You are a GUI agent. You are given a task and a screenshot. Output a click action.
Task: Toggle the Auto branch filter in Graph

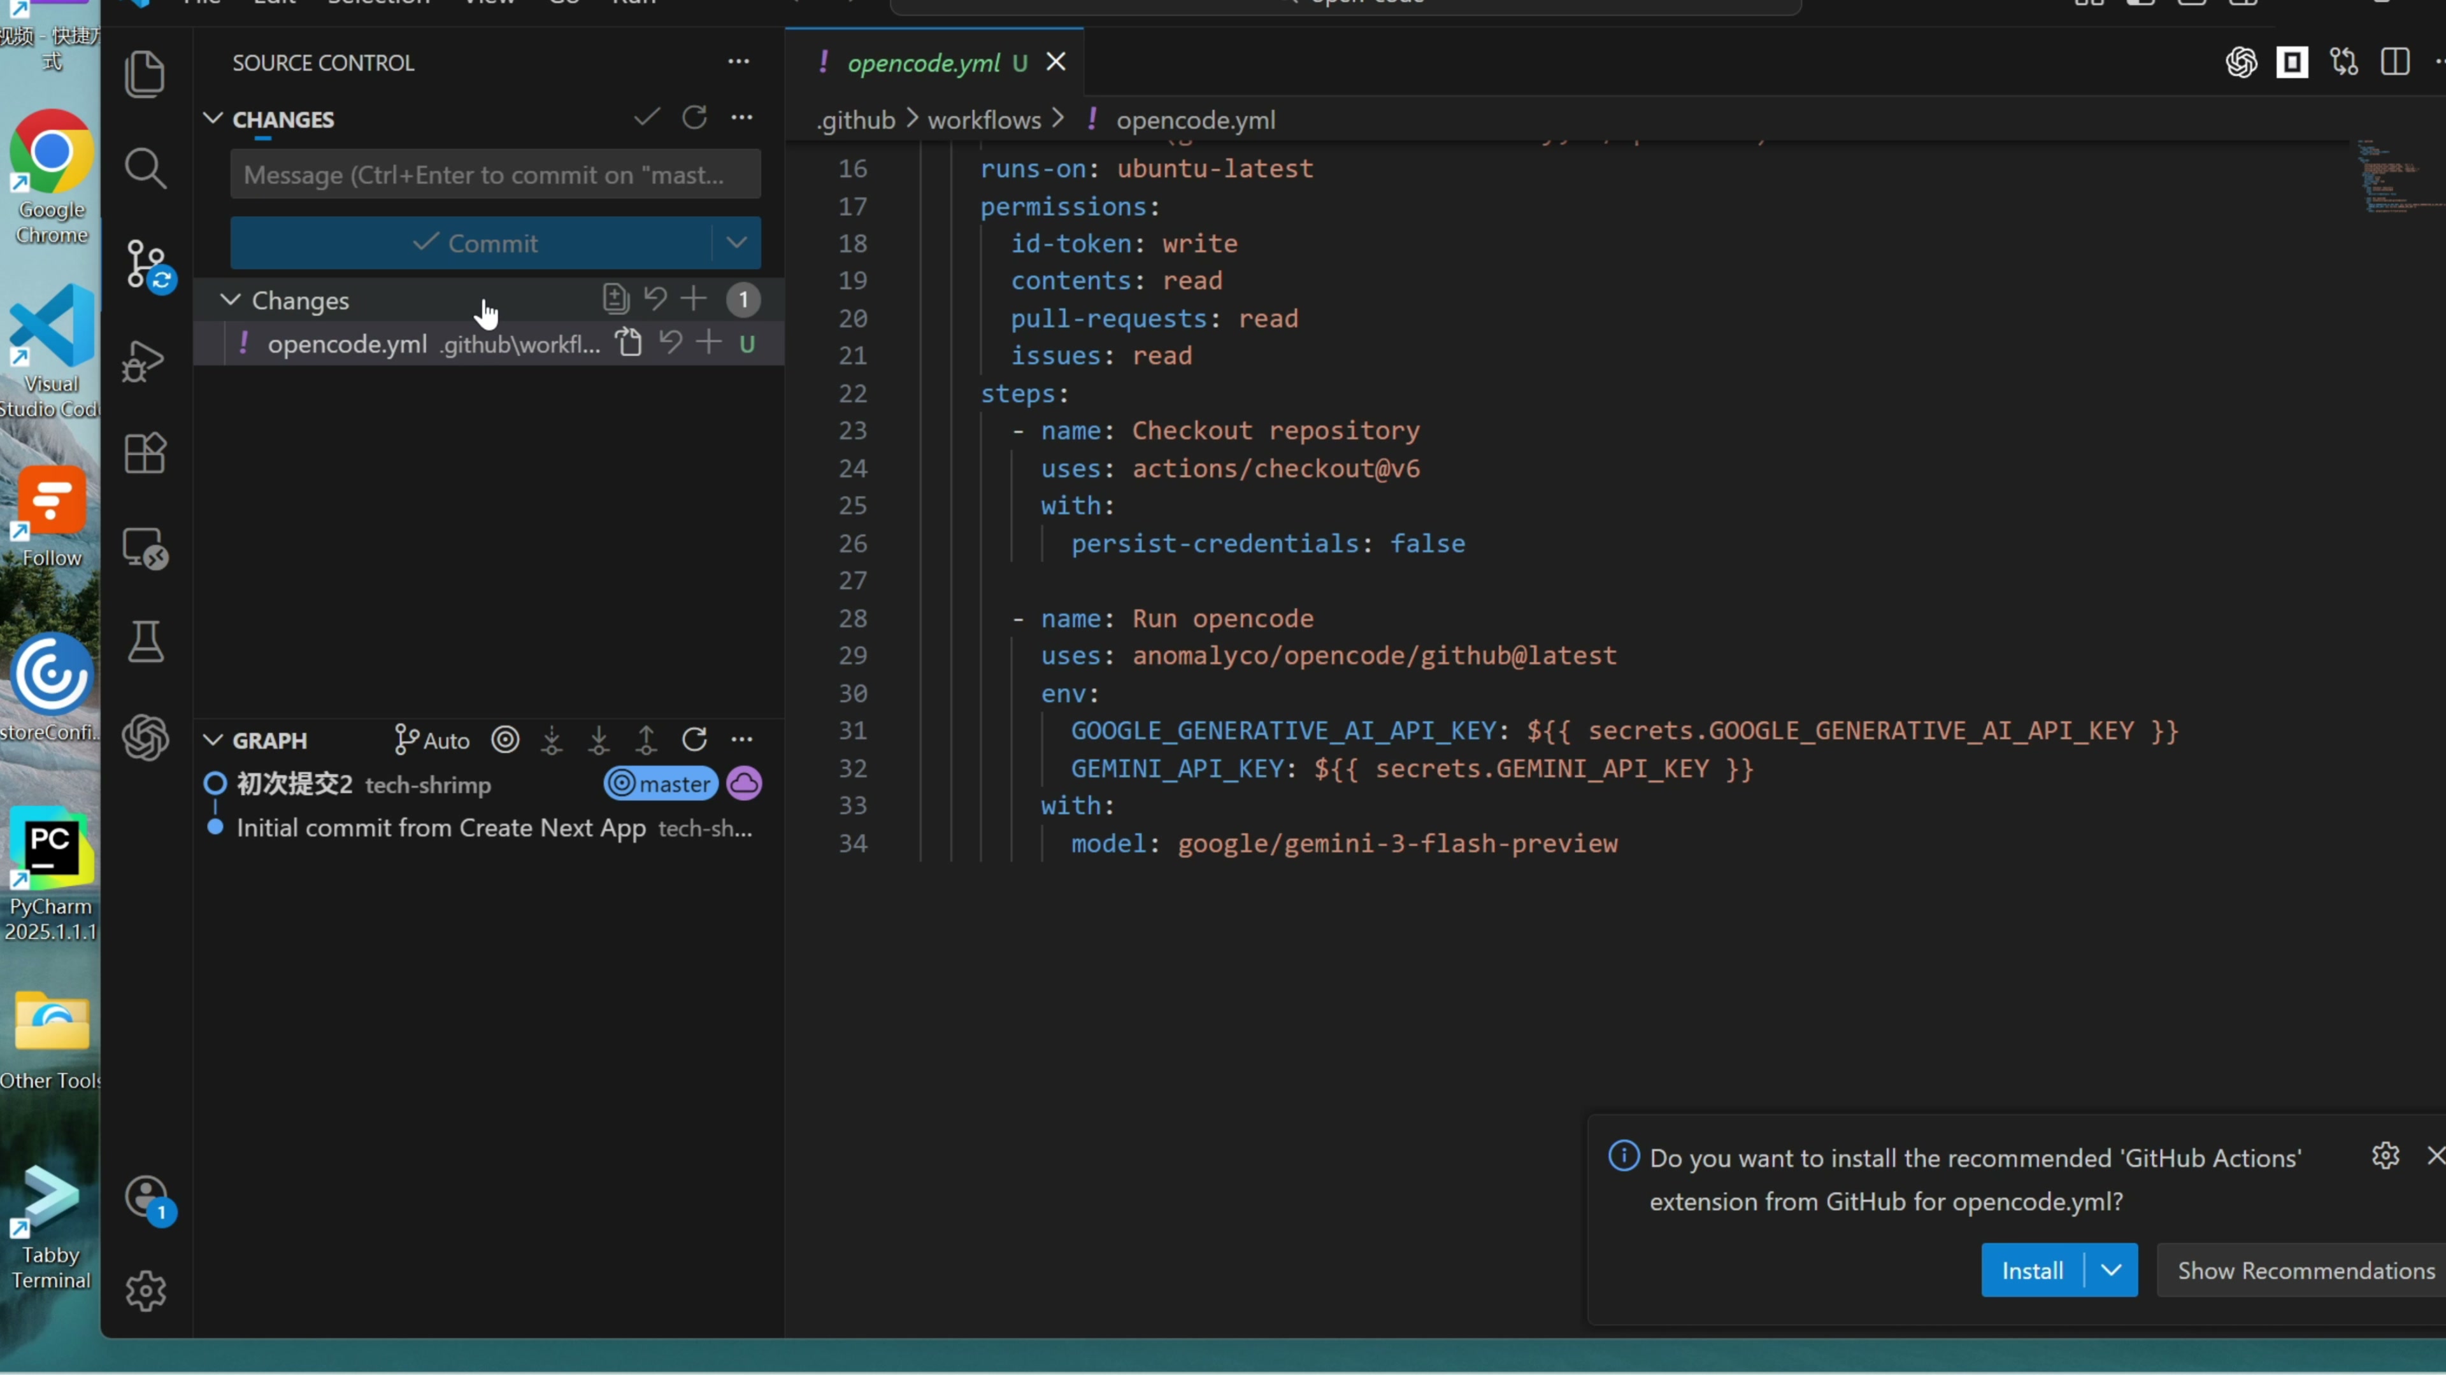432,739
